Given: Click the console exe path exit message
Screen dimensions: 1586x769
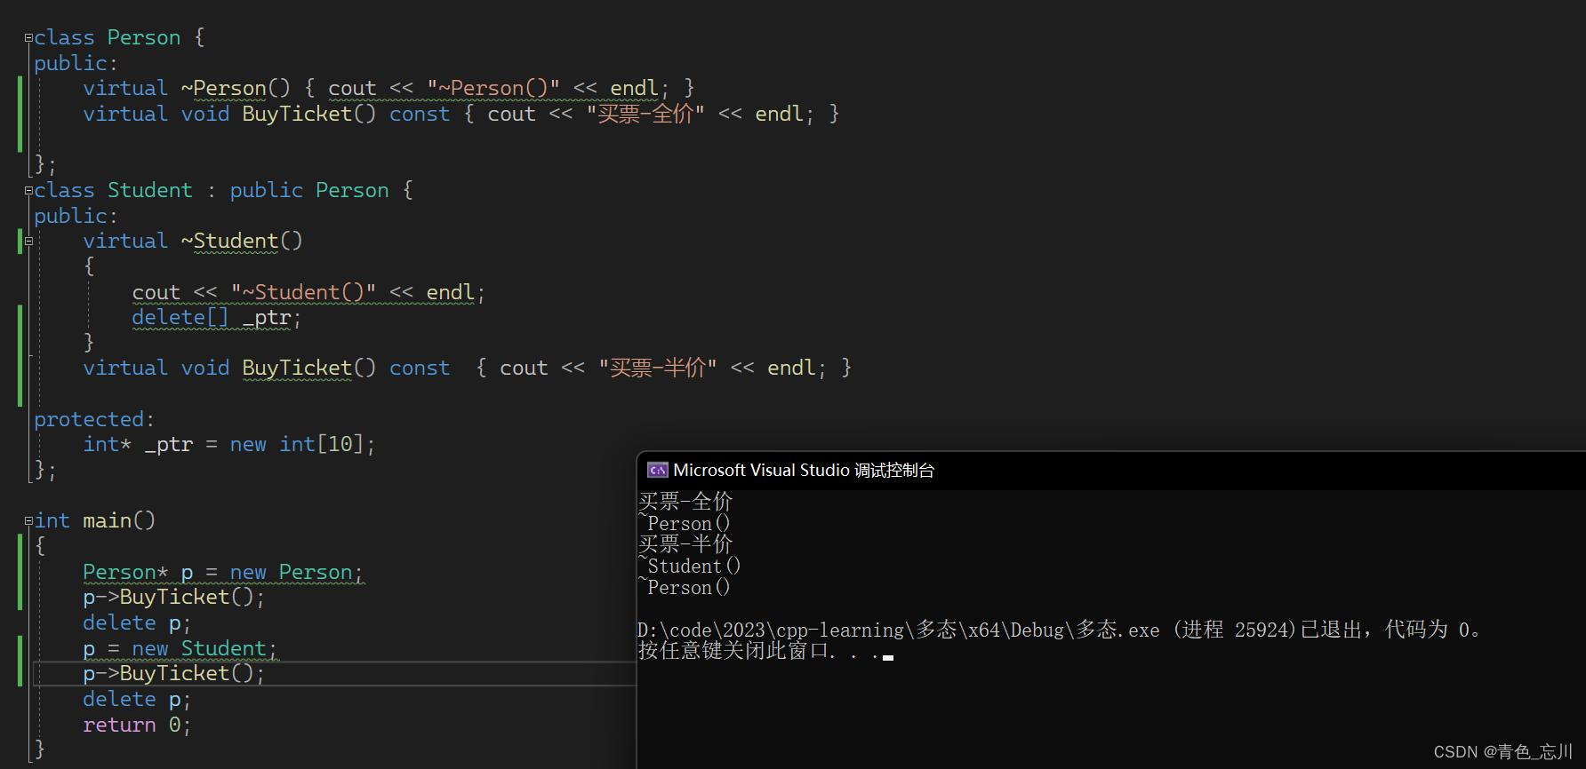Looking at the screenshot, I should [1059, 630].
